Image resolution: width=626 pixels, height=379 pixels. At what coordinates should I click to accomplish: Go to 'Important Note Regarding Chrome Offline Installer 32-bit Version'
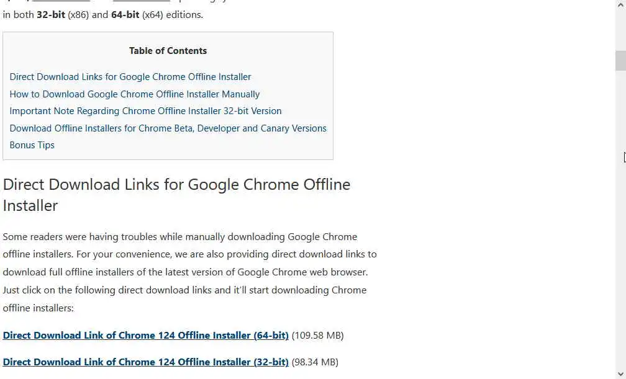click(x=145, y=111)
